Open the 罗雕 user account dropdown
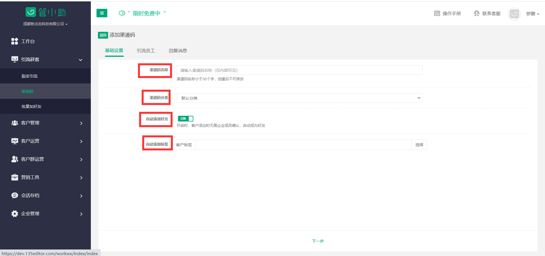Viewport: 545px width, 256px height. (533, 14)
